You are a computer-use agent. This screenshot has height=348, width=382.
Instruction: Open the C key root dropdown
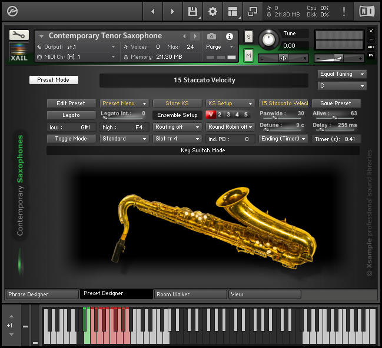(342, 86)
